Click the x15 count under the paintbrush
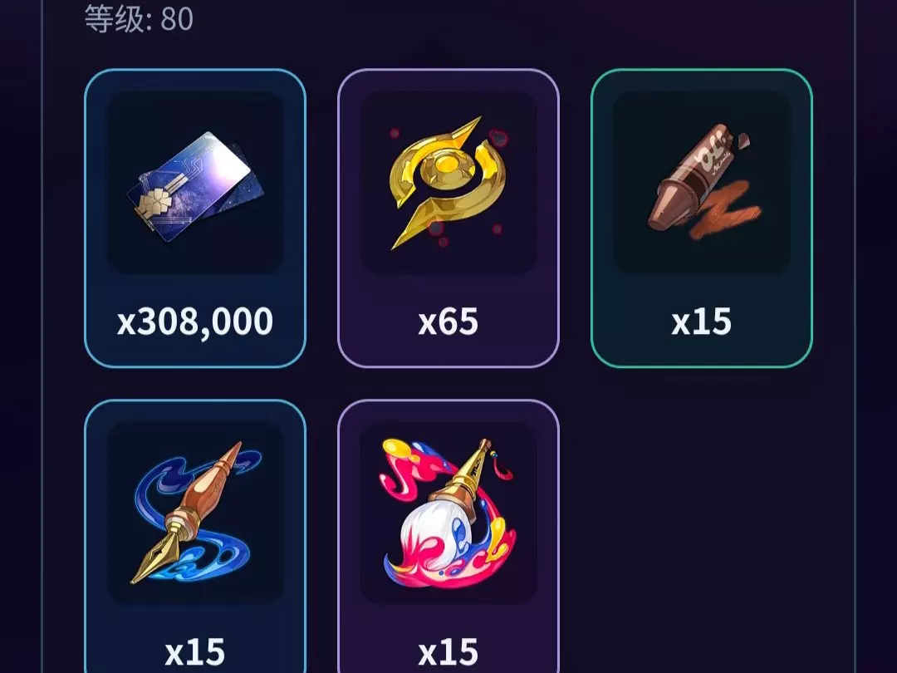Screen dimensions: 897x673 (448, 652)
